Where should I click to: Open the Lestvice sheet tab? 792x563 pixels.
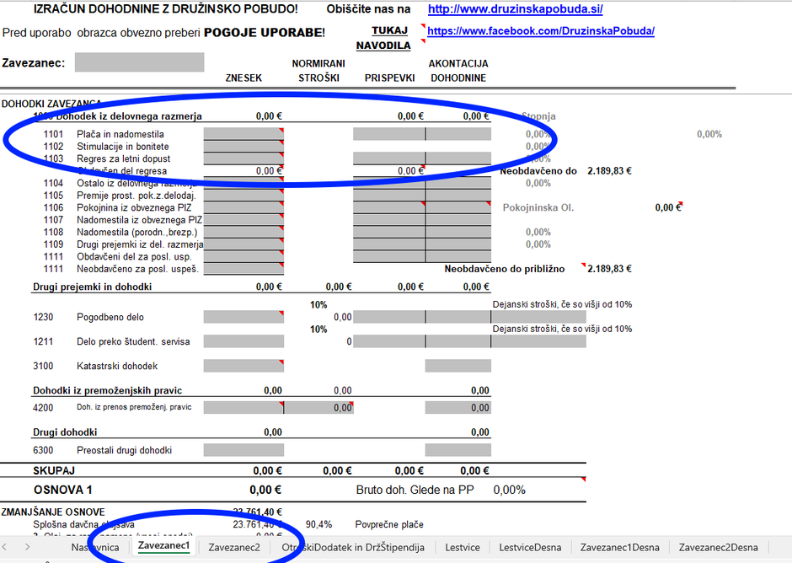463,547
